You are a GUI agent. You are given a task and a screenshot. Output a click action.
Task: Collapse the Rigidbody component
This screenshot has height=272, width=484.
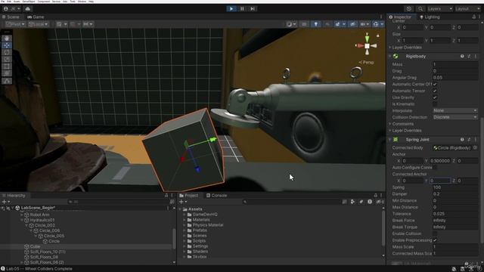click(x=390, y=57)
